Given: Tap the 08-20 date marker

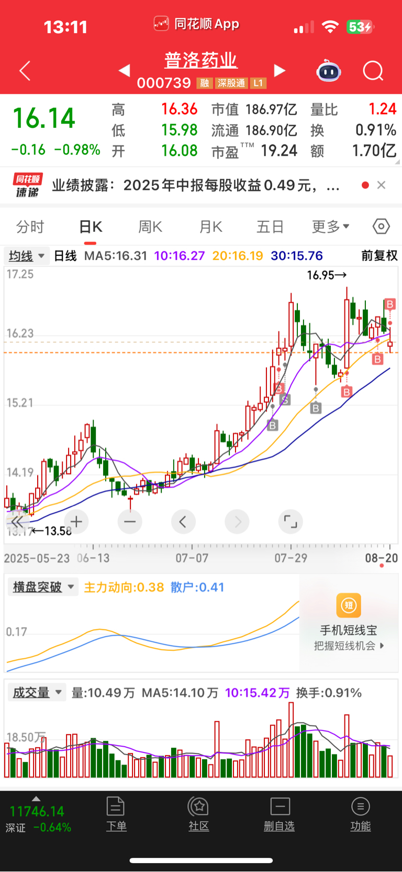Looking at the screenshot, I should pos(381,558).
